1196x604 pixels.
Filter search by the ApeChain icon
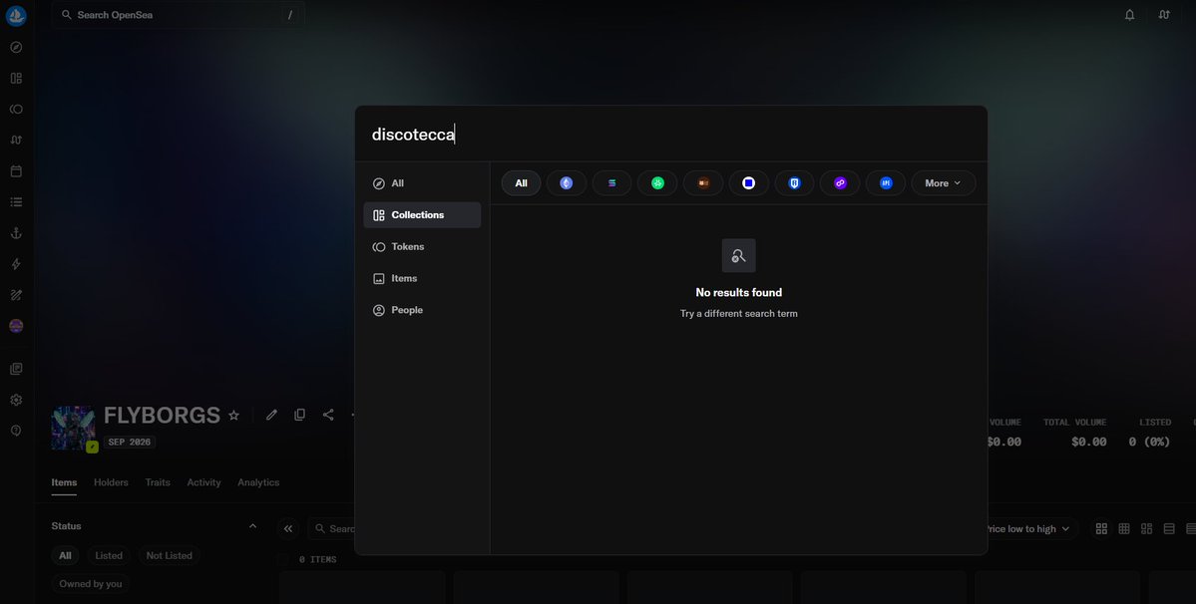pos(886,182)
